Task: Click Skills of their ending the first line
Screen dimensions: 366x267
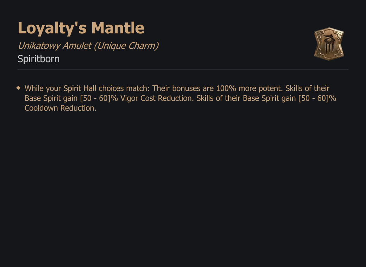Action: [307, 89]
